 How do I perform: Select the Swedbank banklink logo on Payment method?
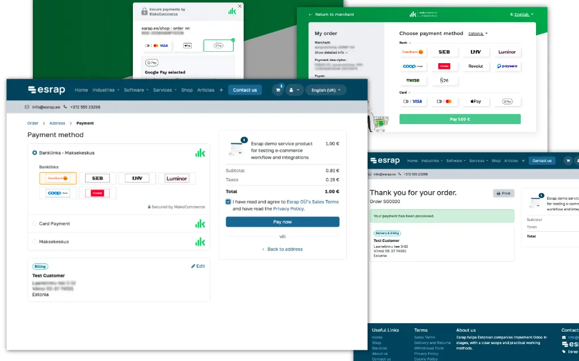coord(58,178)
